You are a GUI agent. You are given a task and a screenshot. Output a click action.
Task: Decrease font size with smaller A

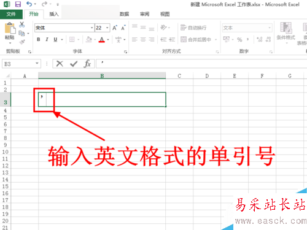[x=123, y=28]
